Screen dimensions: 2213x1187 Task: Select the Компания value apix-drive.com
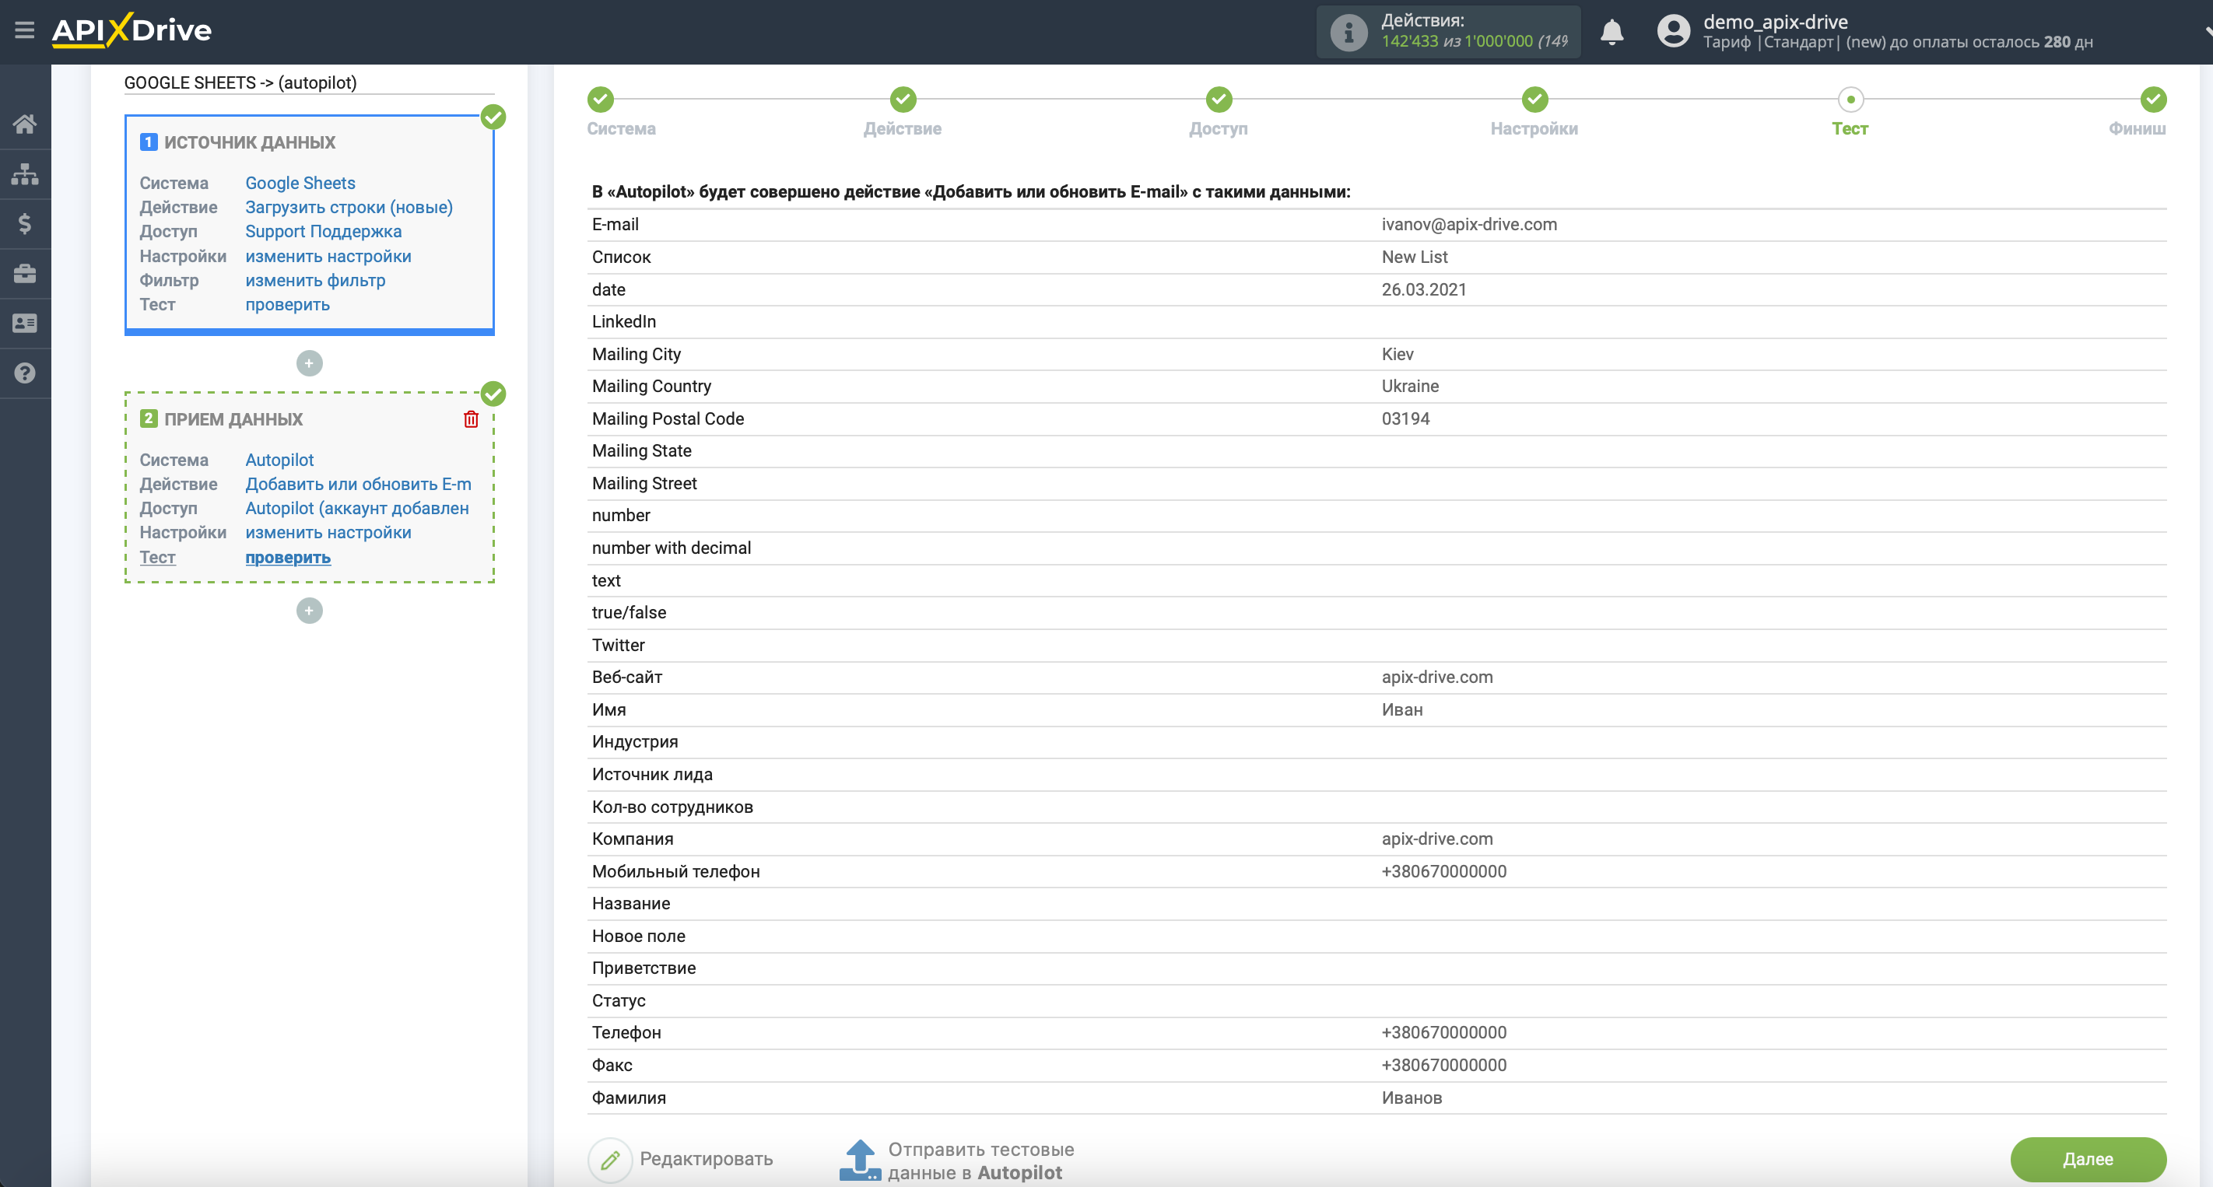1436,839
